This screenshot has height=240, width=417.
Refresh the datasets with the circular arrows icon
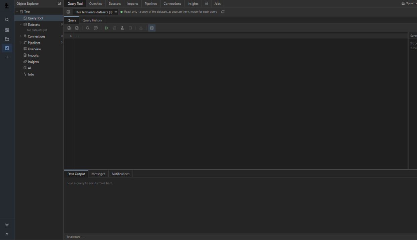click(x=223, y=12)
